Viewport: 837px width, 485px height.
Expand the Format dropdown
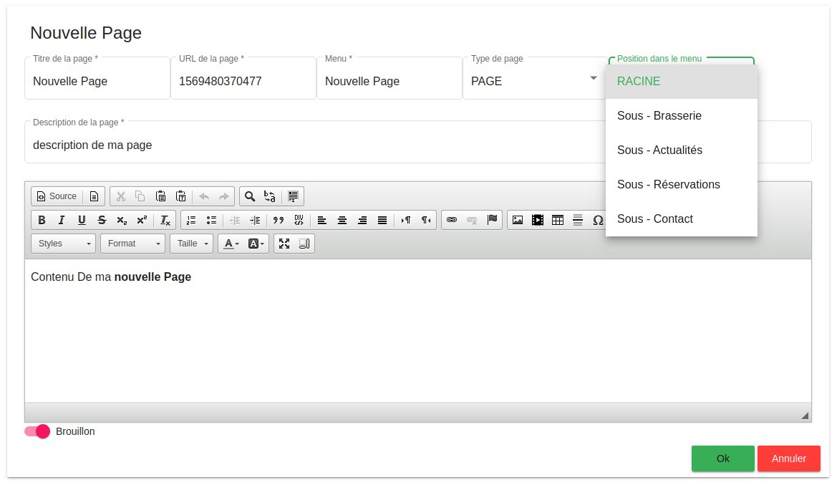(132, 244)
